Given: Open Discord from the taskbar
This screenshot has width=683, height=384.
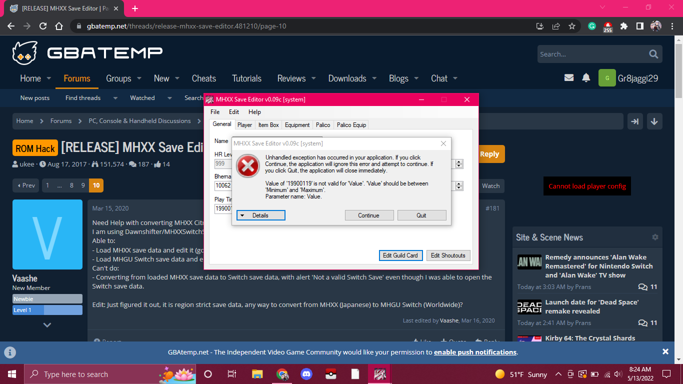Looking at the screenshot, I should coord(306,374).
